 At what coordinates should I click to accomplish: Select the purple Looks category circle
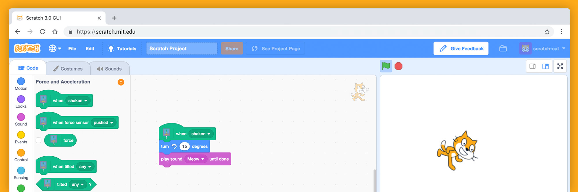(x=21, y=99)
